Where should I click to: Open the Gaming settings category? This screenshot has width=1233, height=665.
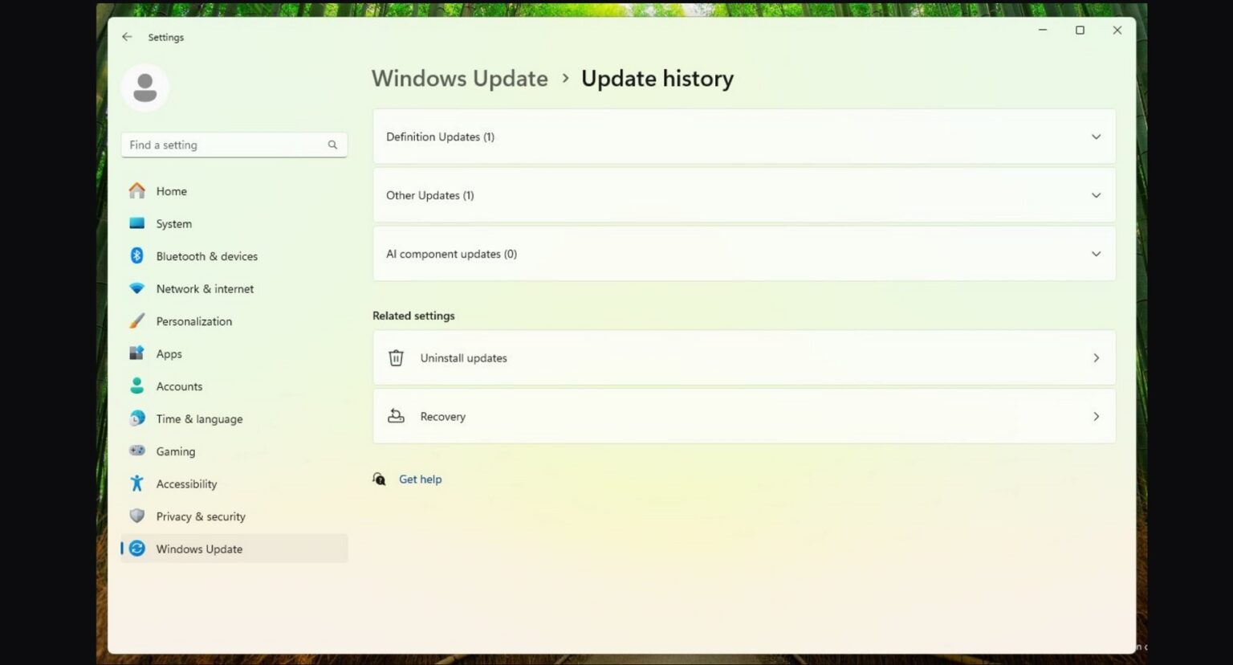175,451
